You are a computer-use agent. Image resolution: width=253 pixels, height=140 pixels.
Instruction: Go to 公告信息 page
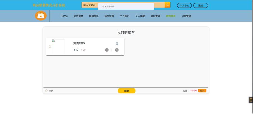tap(78, 16)
